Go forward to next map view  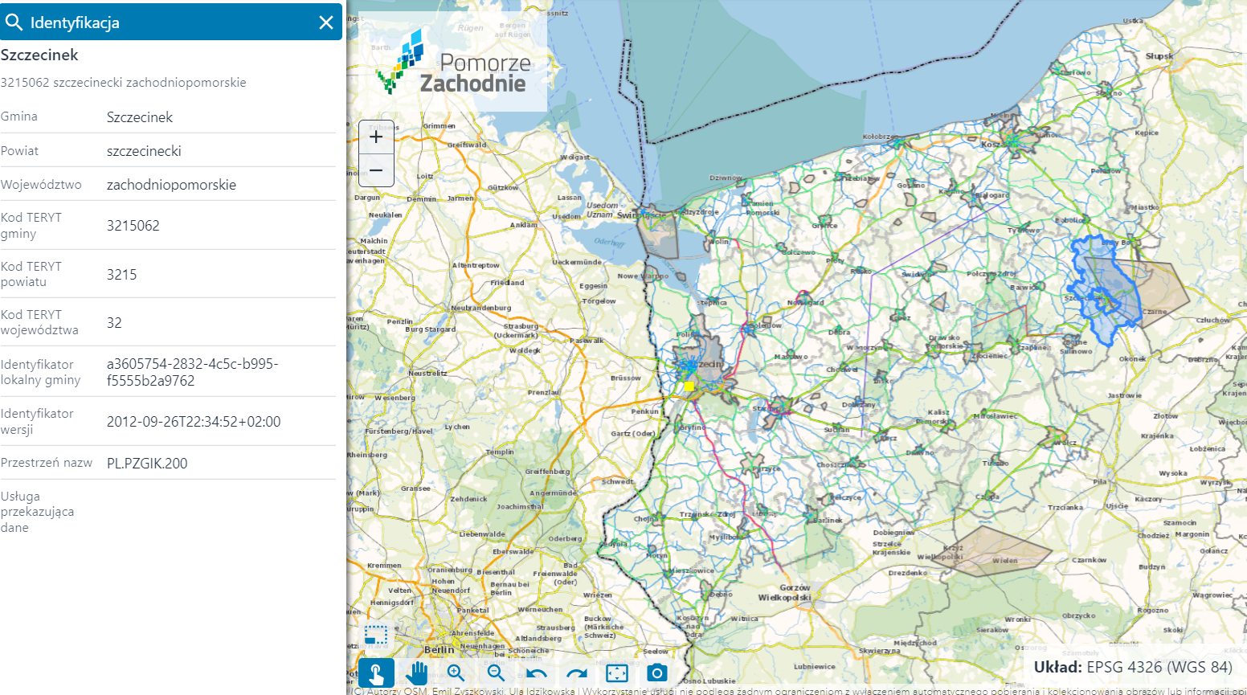576,673
